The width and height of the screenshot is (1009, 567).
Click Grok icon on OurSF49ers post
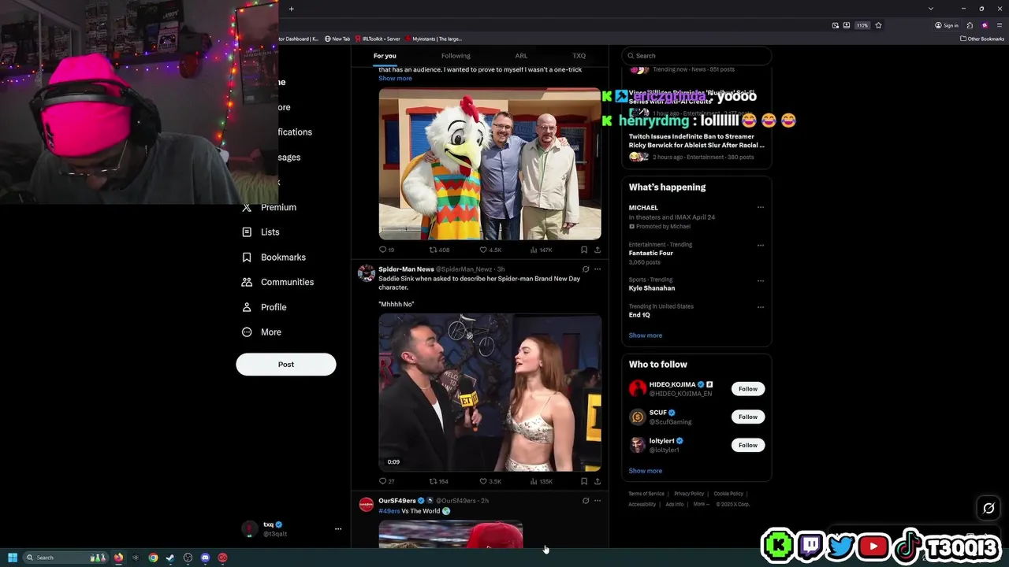[x=585, y=501]
